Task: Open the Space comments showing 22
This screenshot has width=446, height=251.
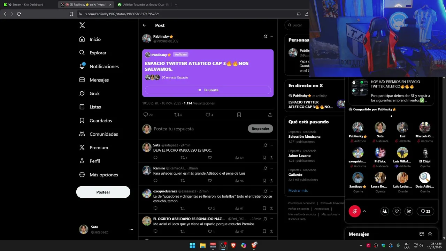Action: pos(425,211)
